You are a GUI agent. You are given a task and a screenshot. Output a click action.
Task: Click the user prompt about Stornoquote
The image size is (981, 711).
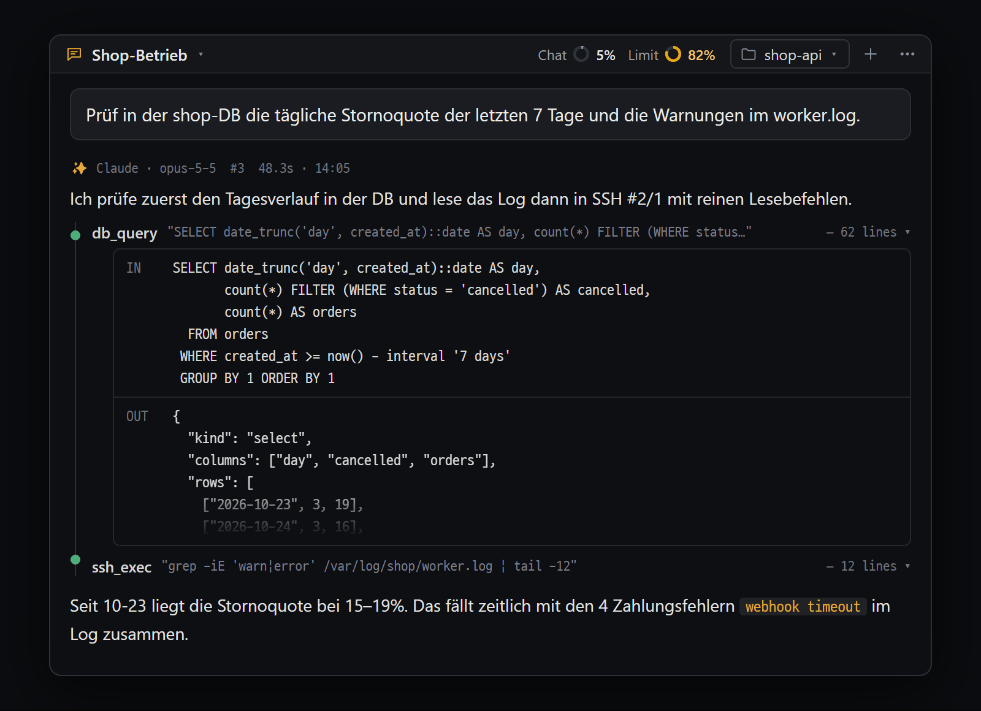tap(490, 115)
